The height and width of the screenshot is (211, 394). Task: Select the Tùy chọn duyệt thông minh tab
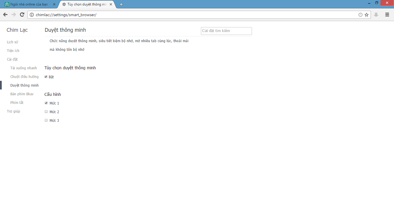(x=87, y=4)
